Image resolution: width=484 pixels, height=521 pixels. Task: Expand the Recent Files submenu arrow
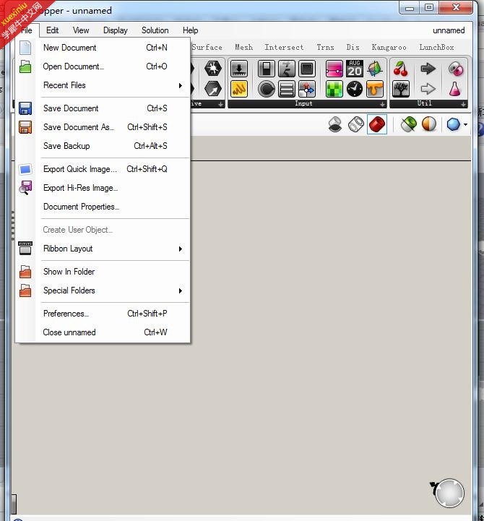pos(181,85)
